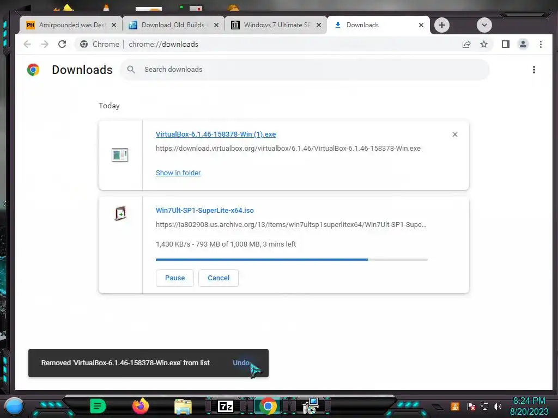558x418 pixels.
Task: Open the Win7Ult-SP1-SuperLite-x64.iso link
Action: click(205, 211)
